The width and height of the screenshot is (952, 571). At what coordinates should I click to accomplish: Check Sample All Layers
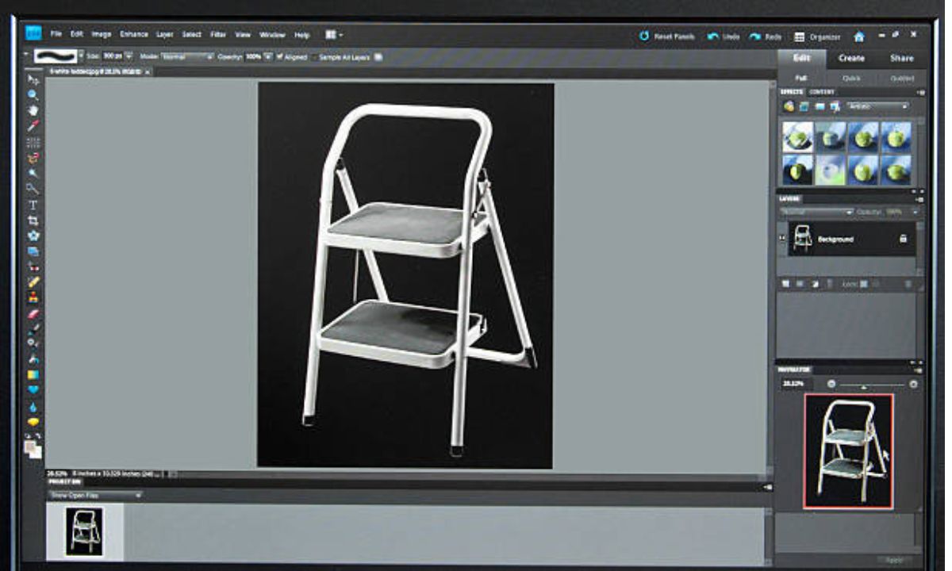314,58
